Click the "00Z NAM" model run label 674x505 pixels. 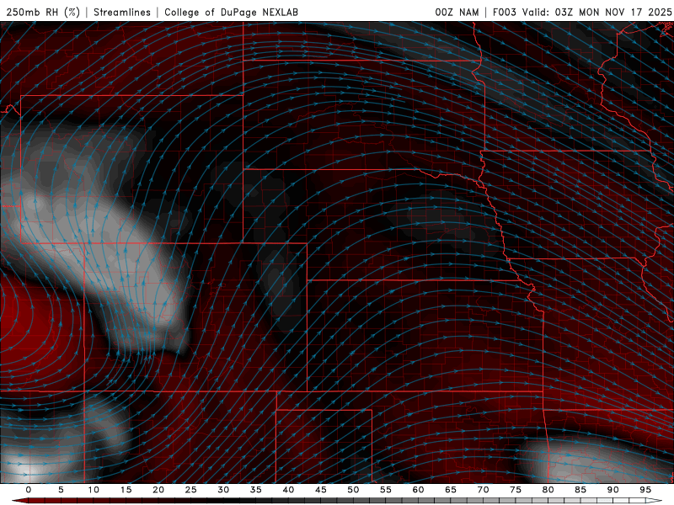[457, 12]
